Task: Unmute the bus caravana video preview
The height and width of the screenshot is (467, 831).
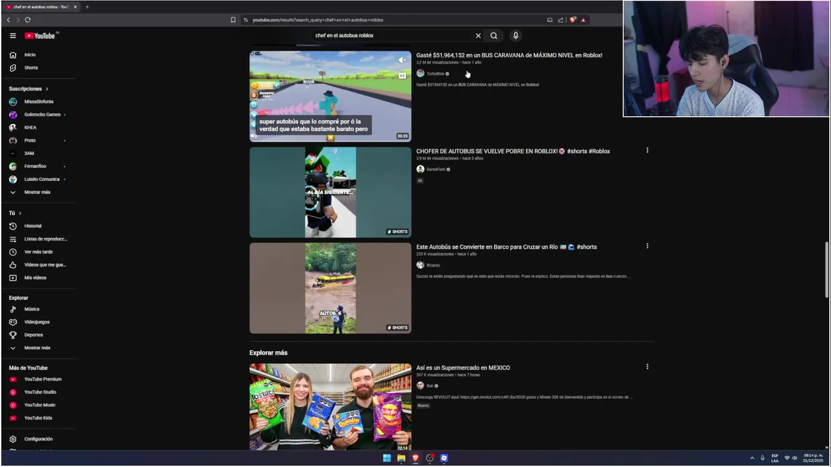Action: 403,60
